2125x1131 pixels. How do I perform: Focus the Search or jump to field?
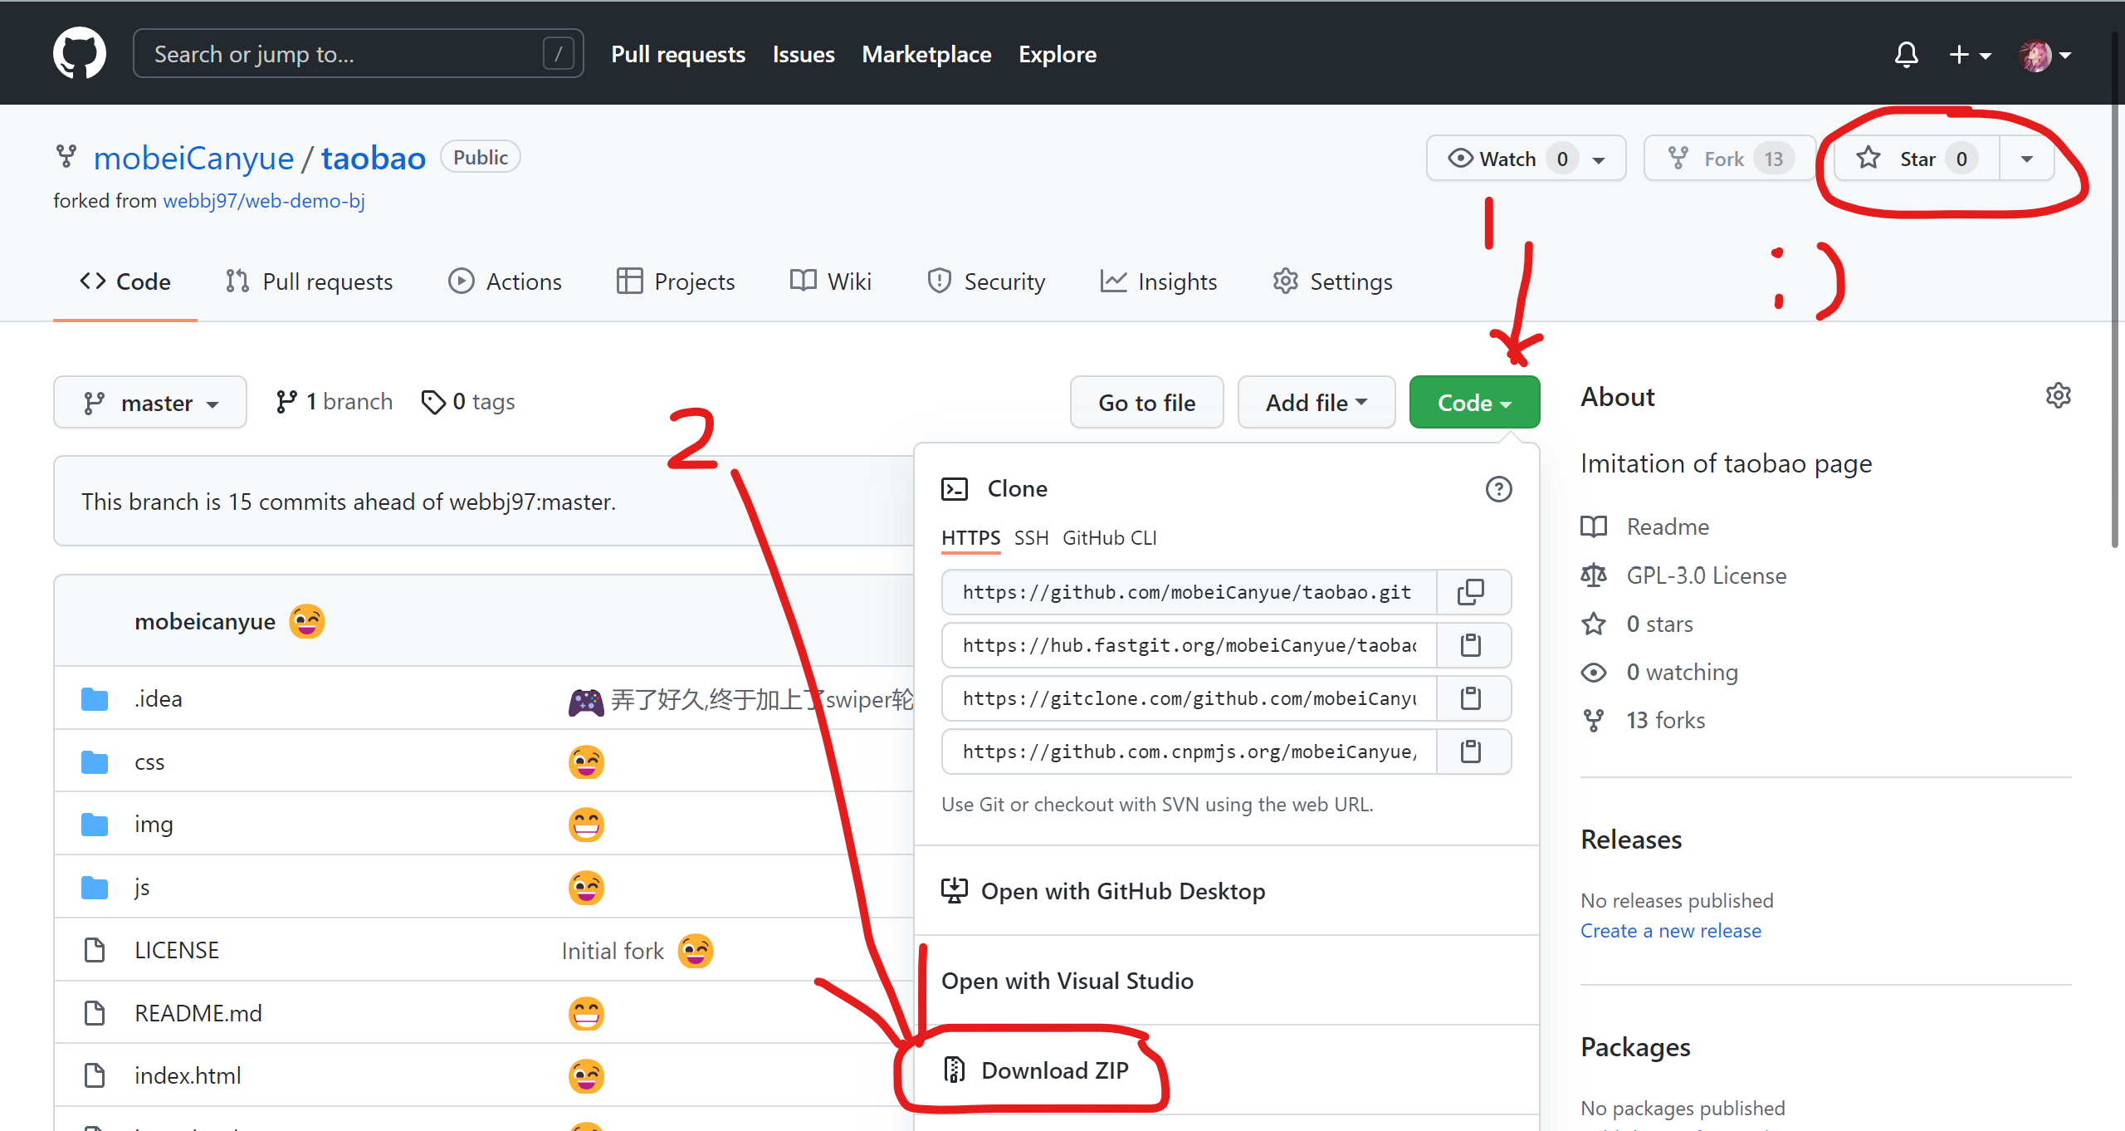(349, 54)
